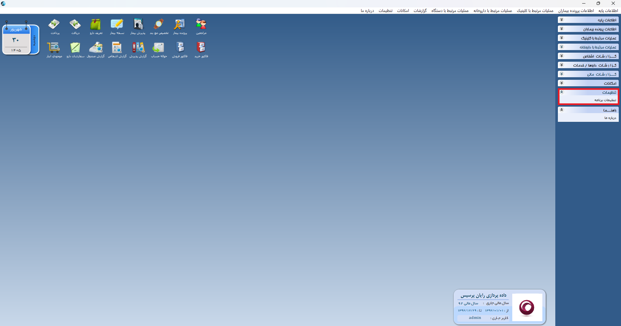The width and height of the screenshot is (621, 326).
Task: Open the گزارشات menu in menu bar
Action: (420, 11)
